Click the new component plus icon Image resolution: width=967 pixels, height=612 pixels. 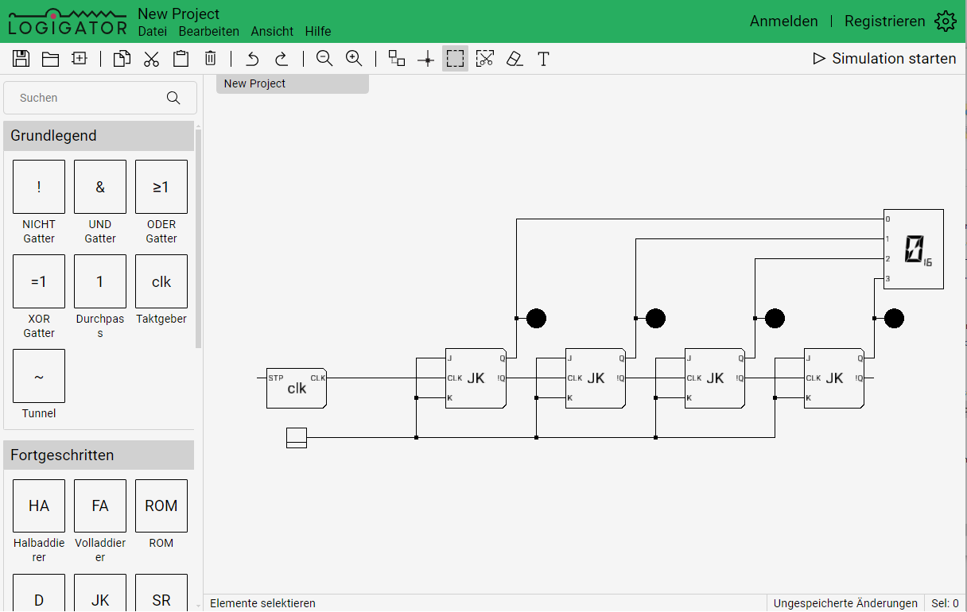(80, 59)
